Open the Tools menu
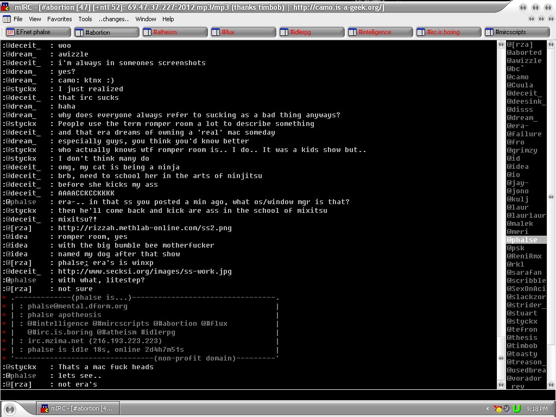The image size is (556, 417). [x=85, y=19]
